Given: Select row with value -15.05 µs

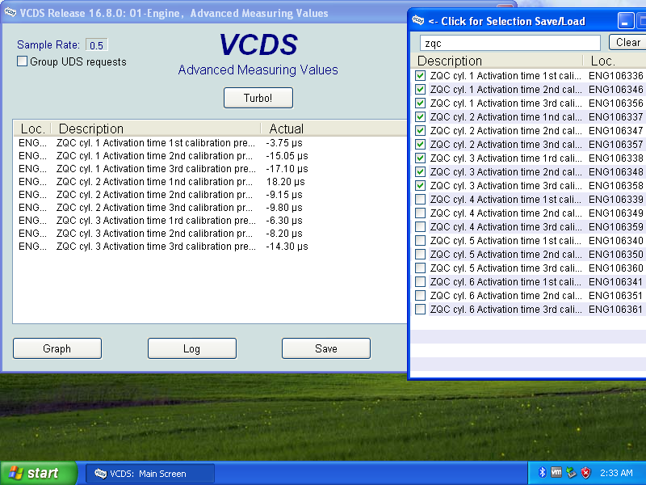Looking at the screenshot, I should click(210, 155).
